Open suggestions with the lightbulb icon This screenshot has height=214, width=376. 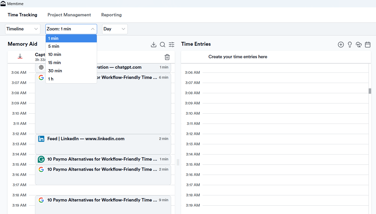[x=350, y=44]
